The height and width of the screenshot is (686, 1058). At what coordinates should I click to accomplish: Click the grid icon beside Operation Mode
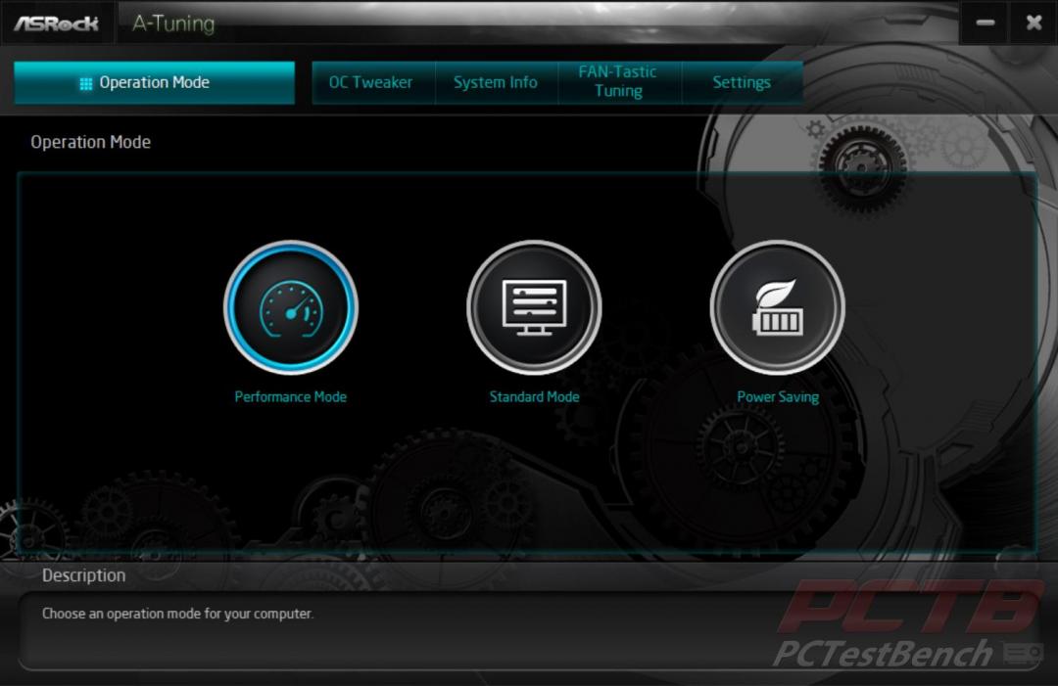(x=85, y=83)
